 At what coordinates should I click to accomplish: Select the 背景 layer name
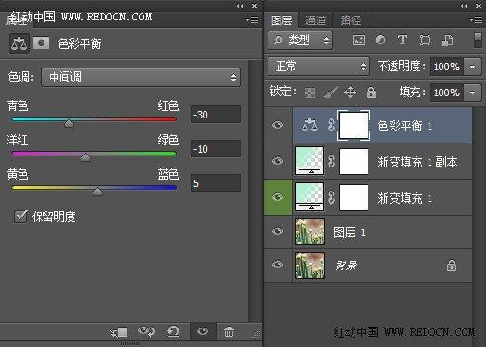tap(346, 266)
